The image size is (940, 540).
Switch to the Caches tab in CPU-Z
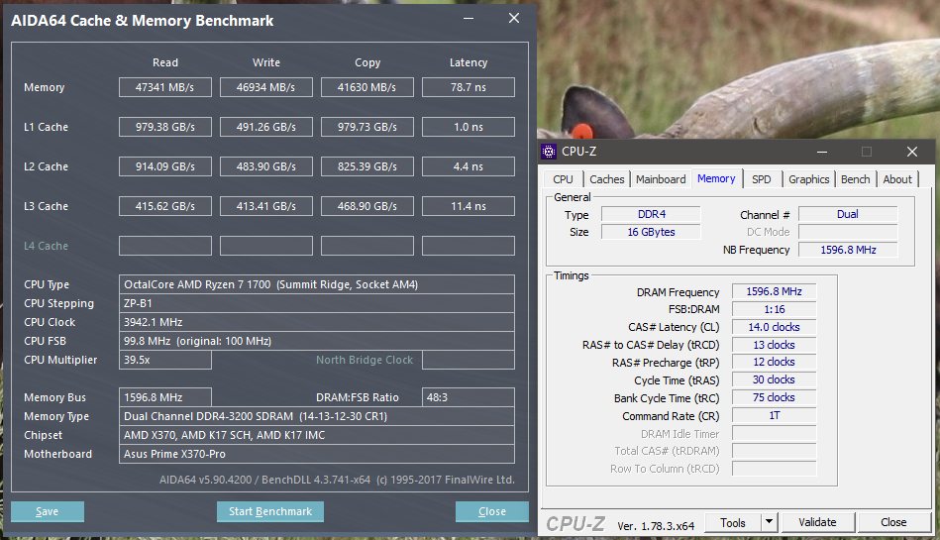click(x=606, y=179)
